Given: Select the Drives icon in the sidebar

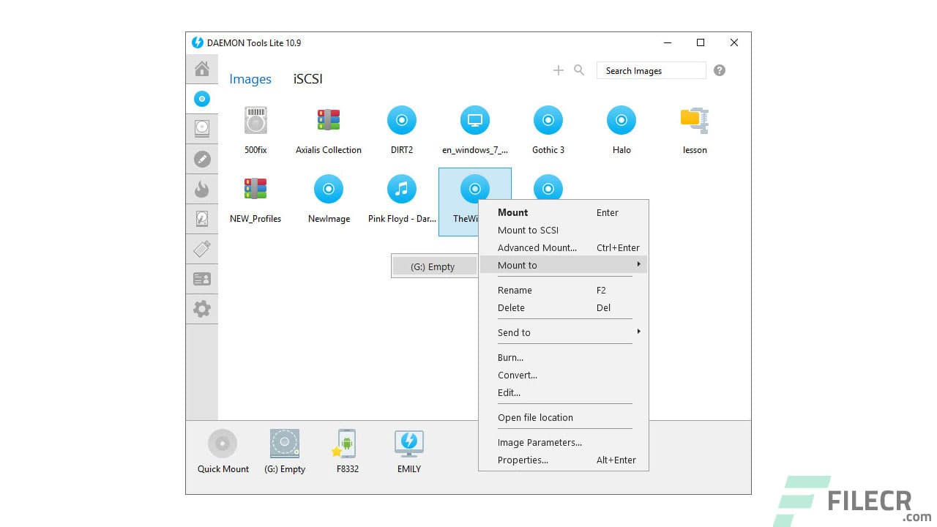Looking at the screenshot, I should [x=202, y=128].
